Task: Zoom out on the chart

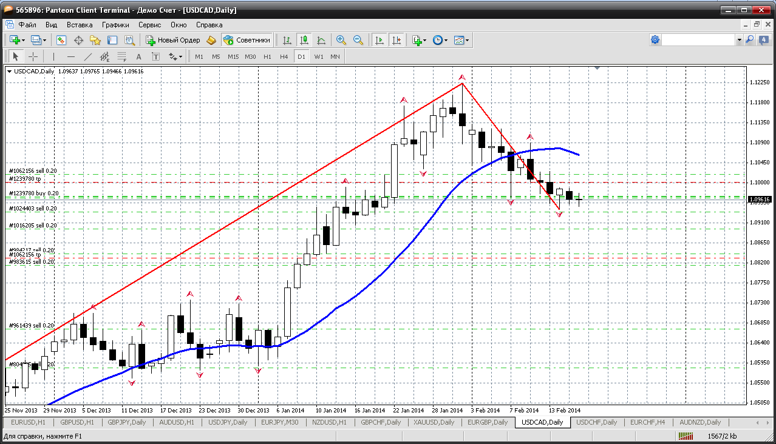Action: (358, 40)
